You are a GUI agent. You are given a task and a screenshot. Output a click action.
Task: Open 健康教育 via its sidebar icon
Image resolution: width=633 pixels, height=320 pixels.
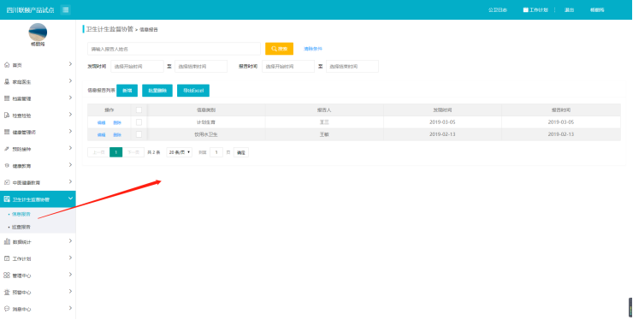pos(7,166)
